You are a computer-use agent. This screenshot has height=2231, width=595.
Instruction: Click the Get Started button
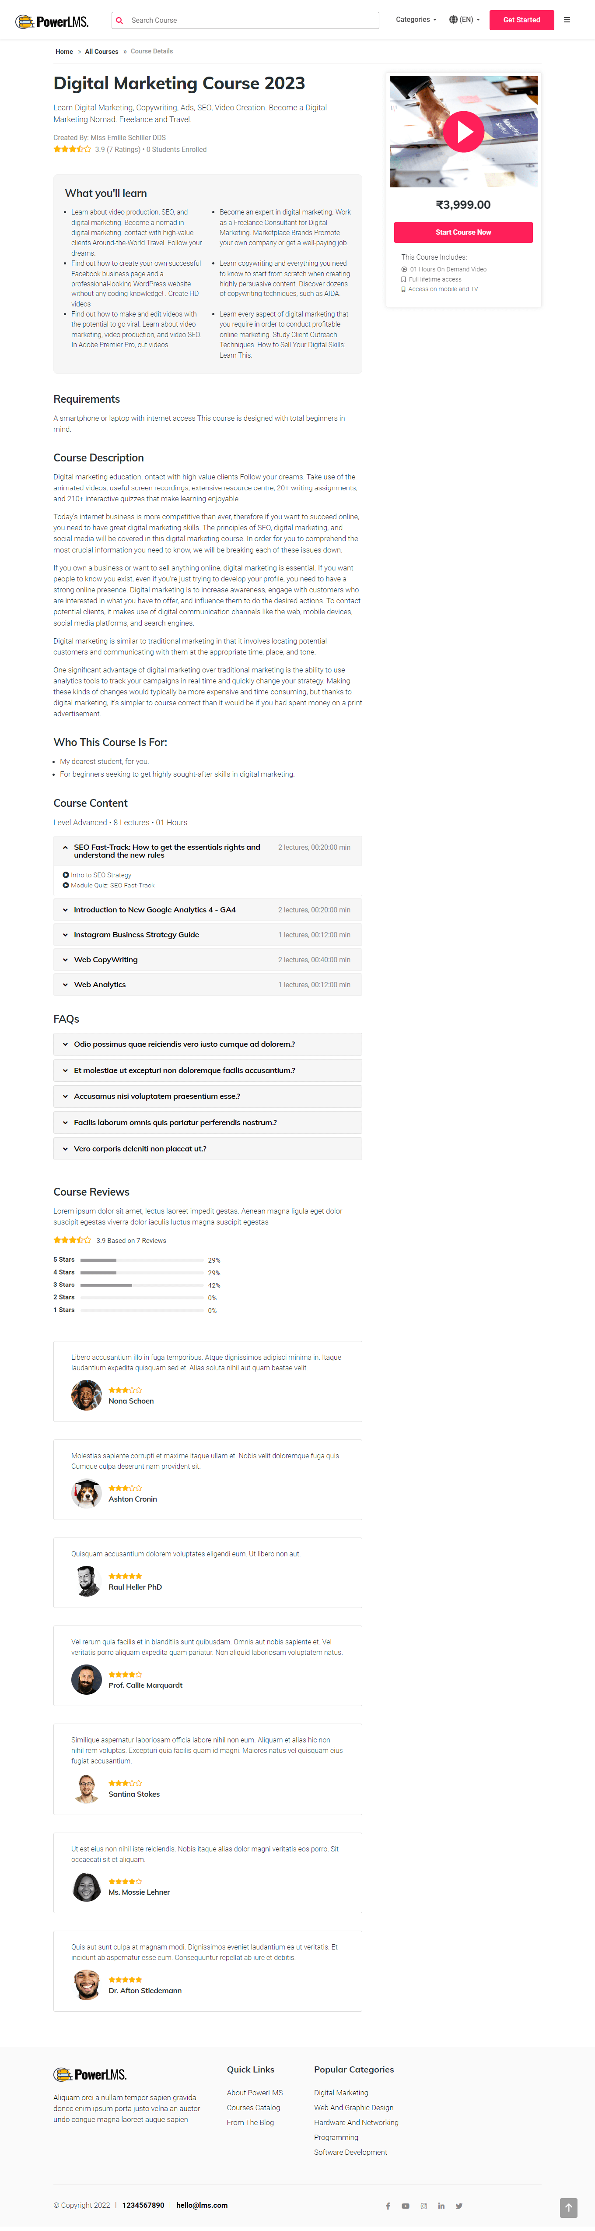point(521,20)
